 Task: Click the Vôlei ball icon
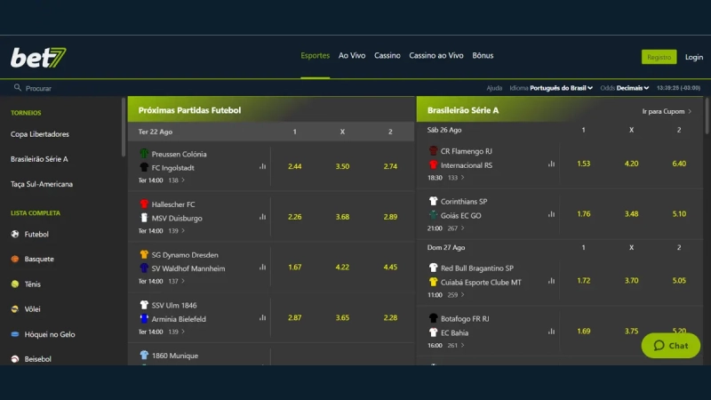(x=15, y=308)
